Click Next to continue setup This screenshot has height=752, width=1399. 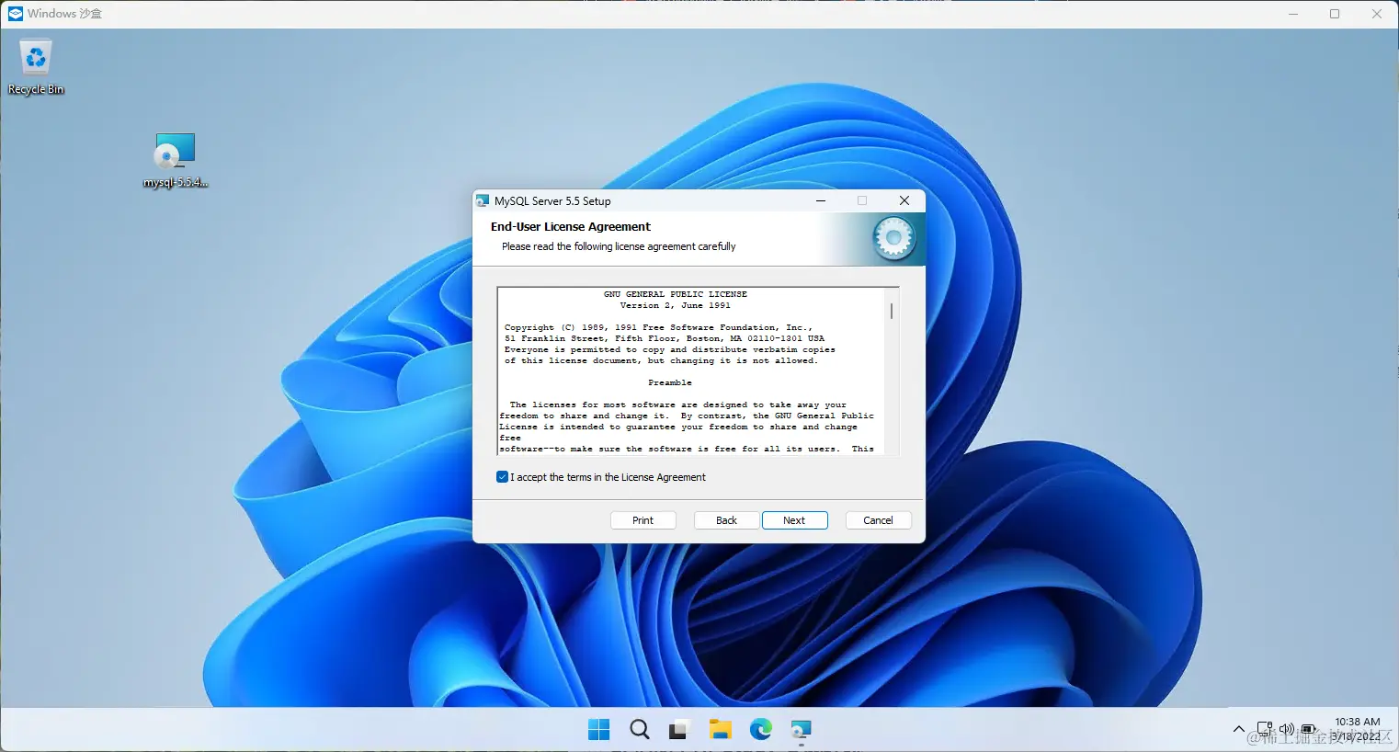click(x=794, y=520)
